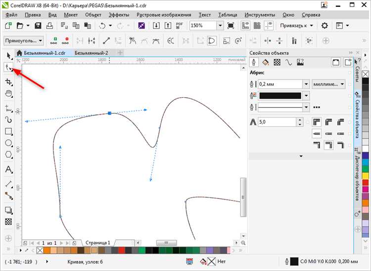Image resolution: width=371 pixels, height=271 pixels.
Task: Select the square line cap option
Action: pos(340,134)
